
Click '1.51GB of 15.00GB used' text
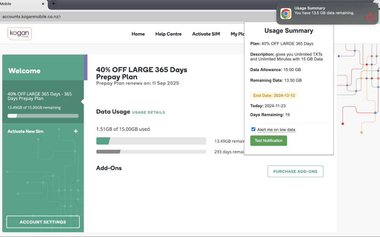click(123, 129)
